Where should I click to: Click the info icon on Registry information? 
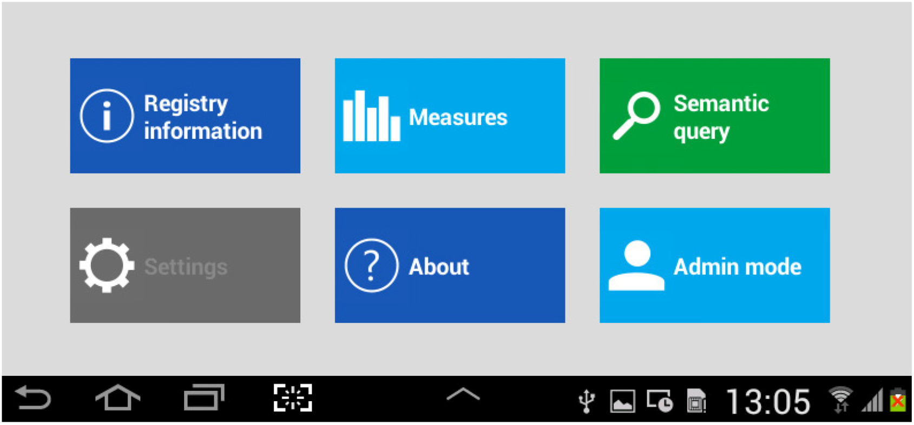[107, 116]
